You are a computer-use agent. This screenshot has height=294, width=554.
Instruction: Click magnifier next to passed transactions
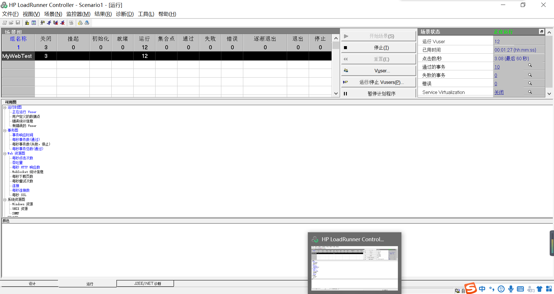coord(530,65)
